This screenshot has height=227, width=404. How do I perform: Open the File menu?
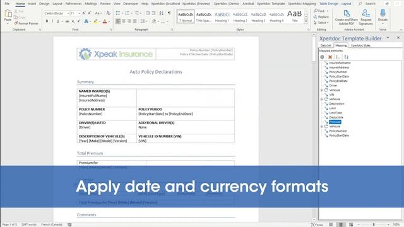7,4
